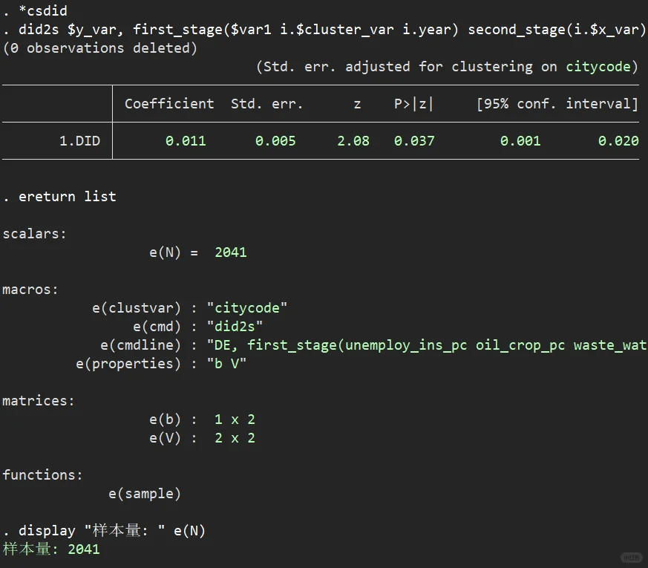
Task: Click the output line "样本量: 2041"
Action: click(x=51, y=549)
